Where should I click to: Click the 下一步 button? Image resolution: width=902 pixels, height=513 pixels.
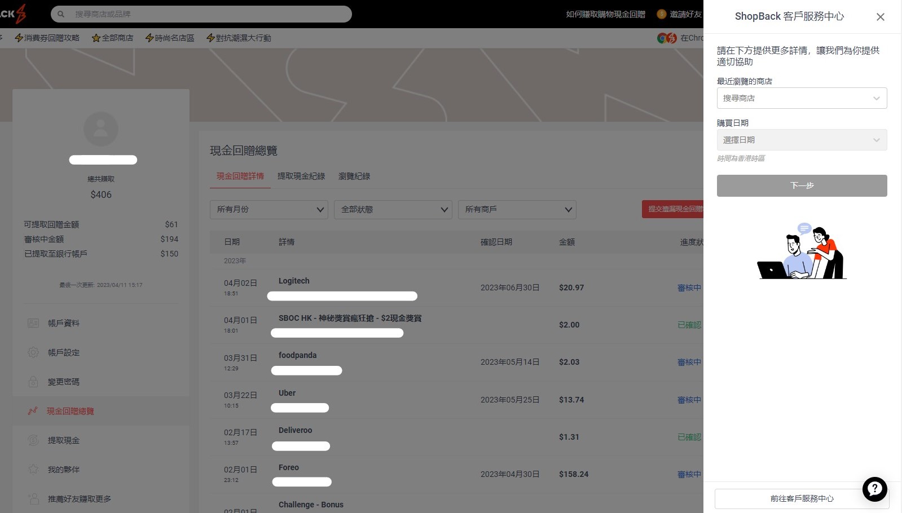tap(802, 185)
